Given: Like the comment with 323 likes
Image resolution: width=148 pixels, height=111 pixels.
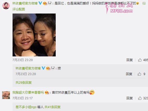Looking at the screenshot, I should pos(140,98).
